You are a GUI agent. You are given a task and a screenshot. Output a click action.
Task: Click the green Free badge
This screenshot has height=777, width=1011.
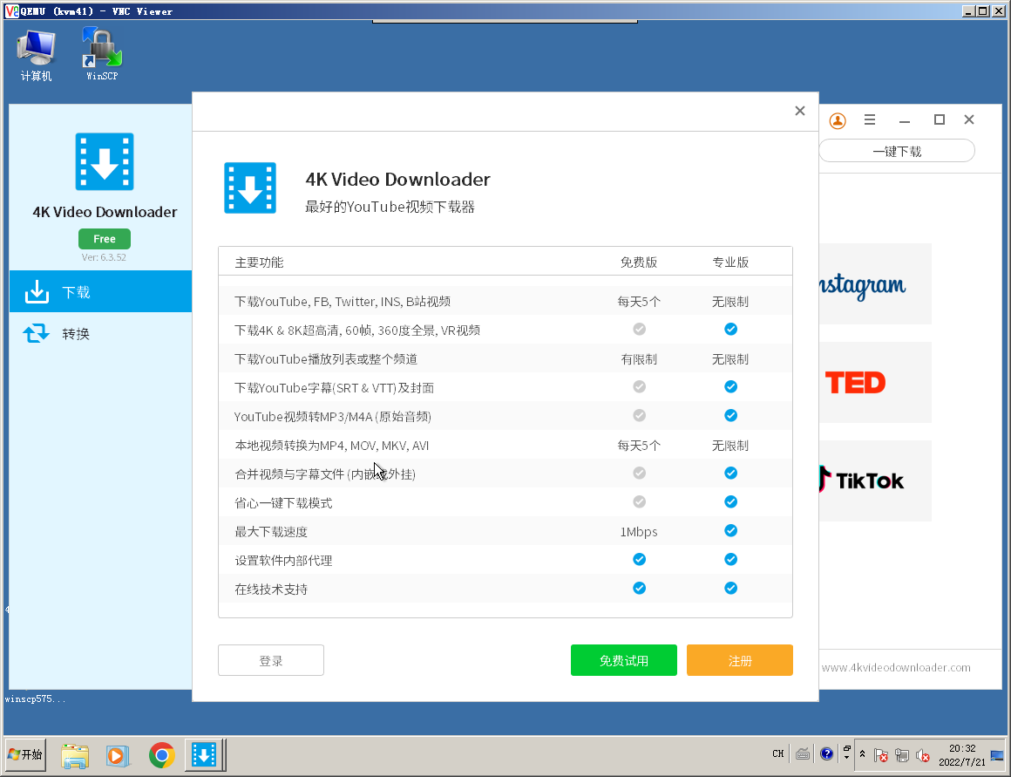(105, 239)
